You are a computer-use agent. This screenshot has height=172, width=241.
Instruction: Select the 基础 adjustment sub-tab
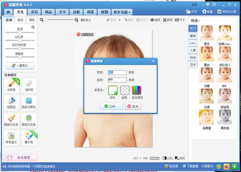click(9, 20)
